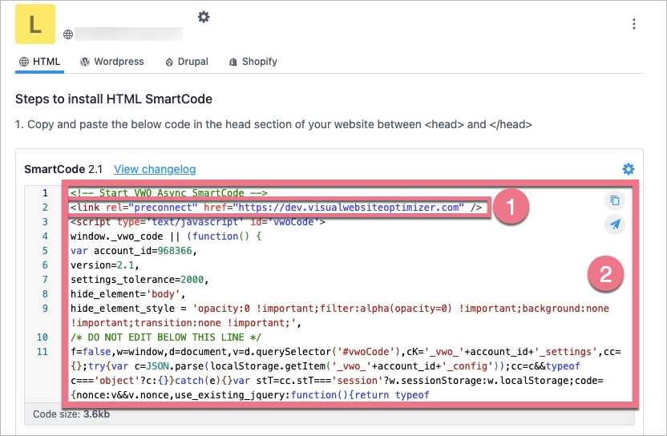The height and width of the screenshot is (436, 667).
Task: Click the account_id=968366 code line
Action: point(134,251)
